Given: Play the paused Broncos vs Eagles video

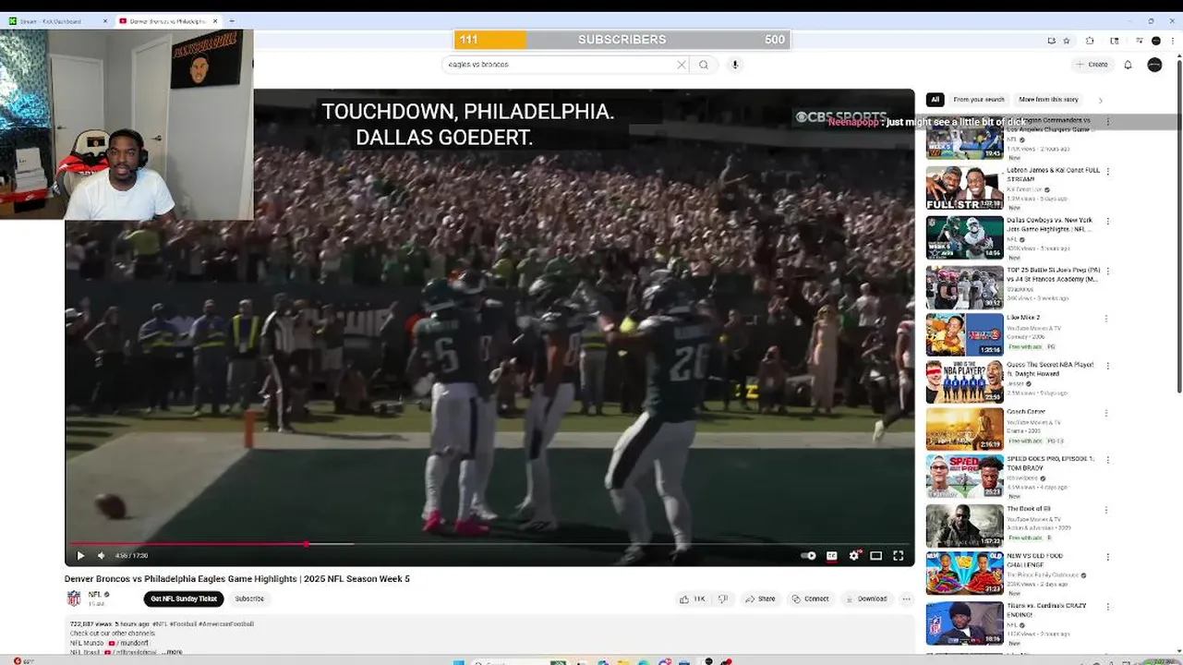Looking at the screenshot, I should 80,555.
